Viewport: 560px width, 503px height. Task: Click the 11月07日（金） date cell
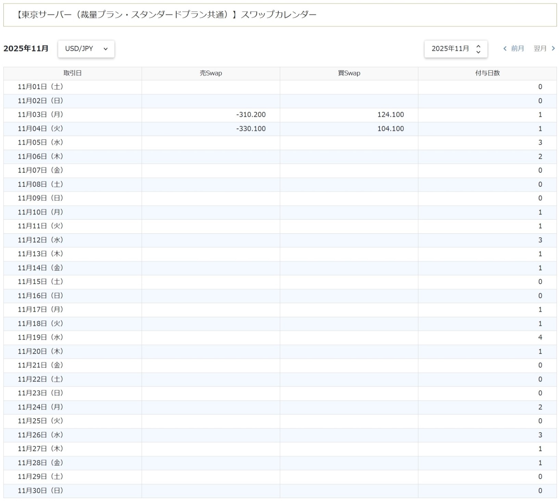[73, 171]
